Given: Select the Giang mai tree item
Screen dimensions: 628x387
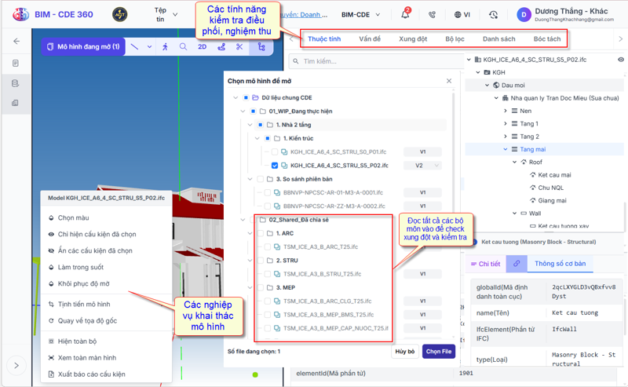Looking at the screenshot, I should [552, 201].
